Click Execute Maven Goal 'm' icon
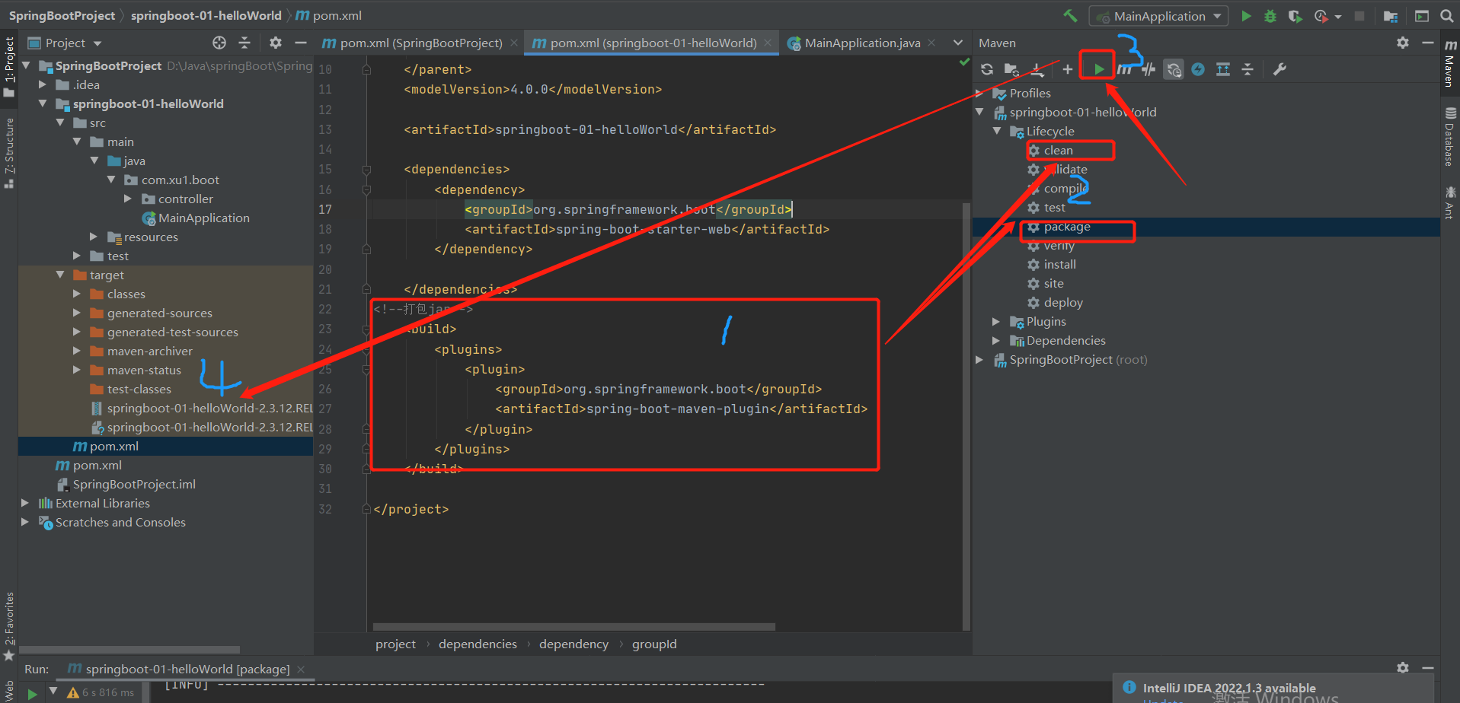 coord(1124,69)
